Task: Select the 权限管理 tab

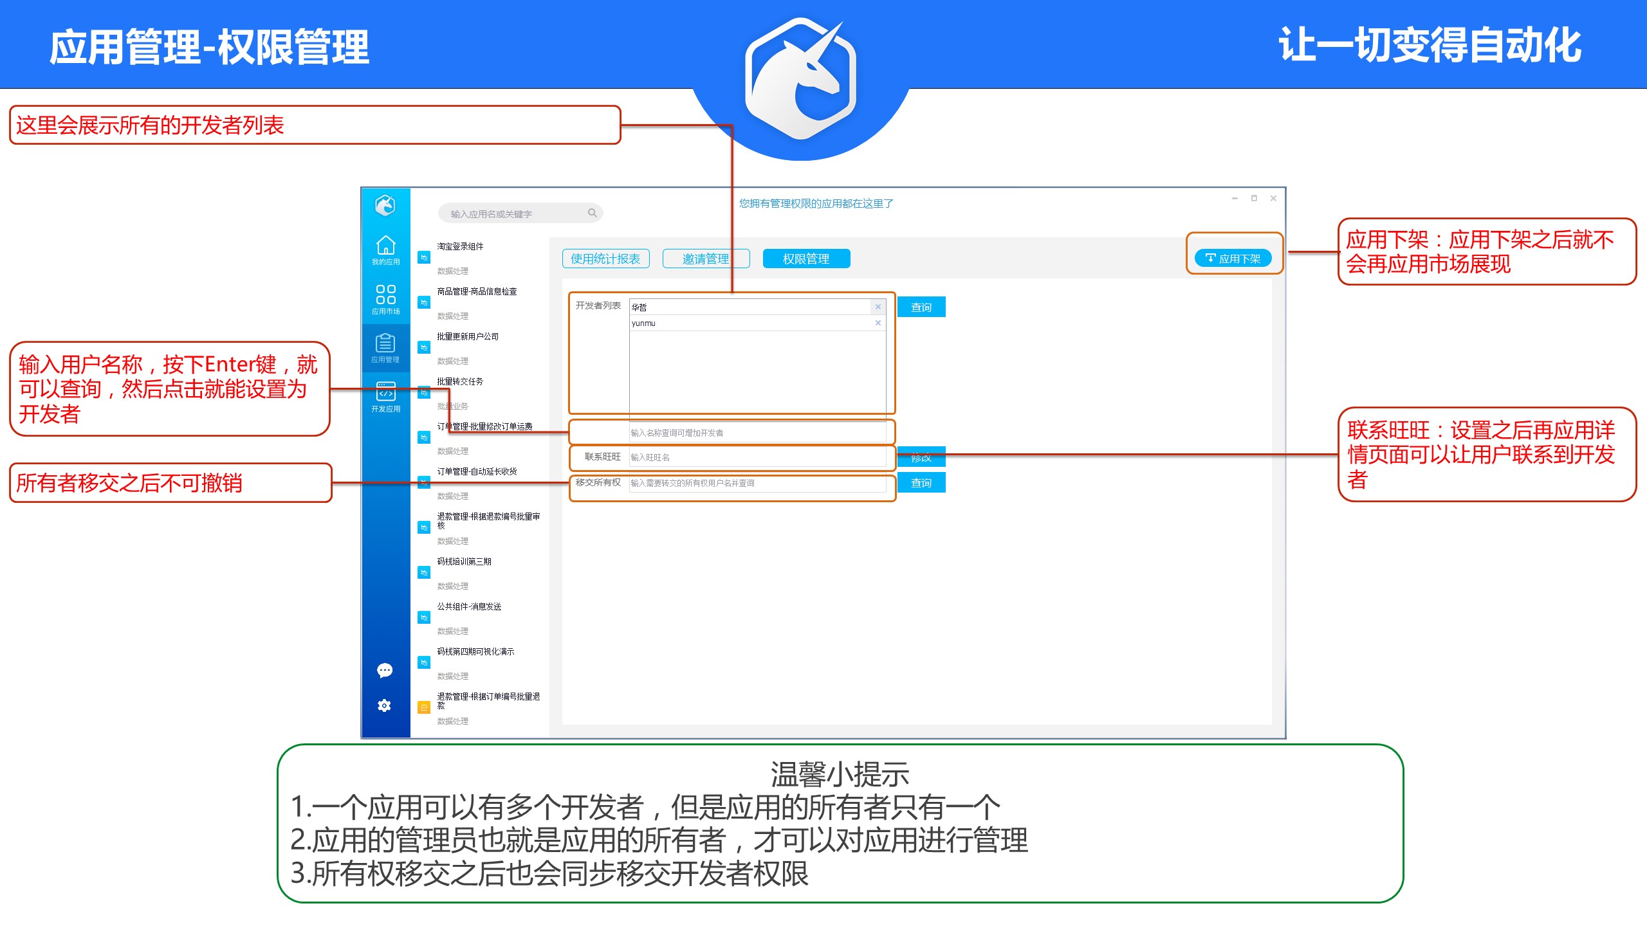Action: click(806, 259)
